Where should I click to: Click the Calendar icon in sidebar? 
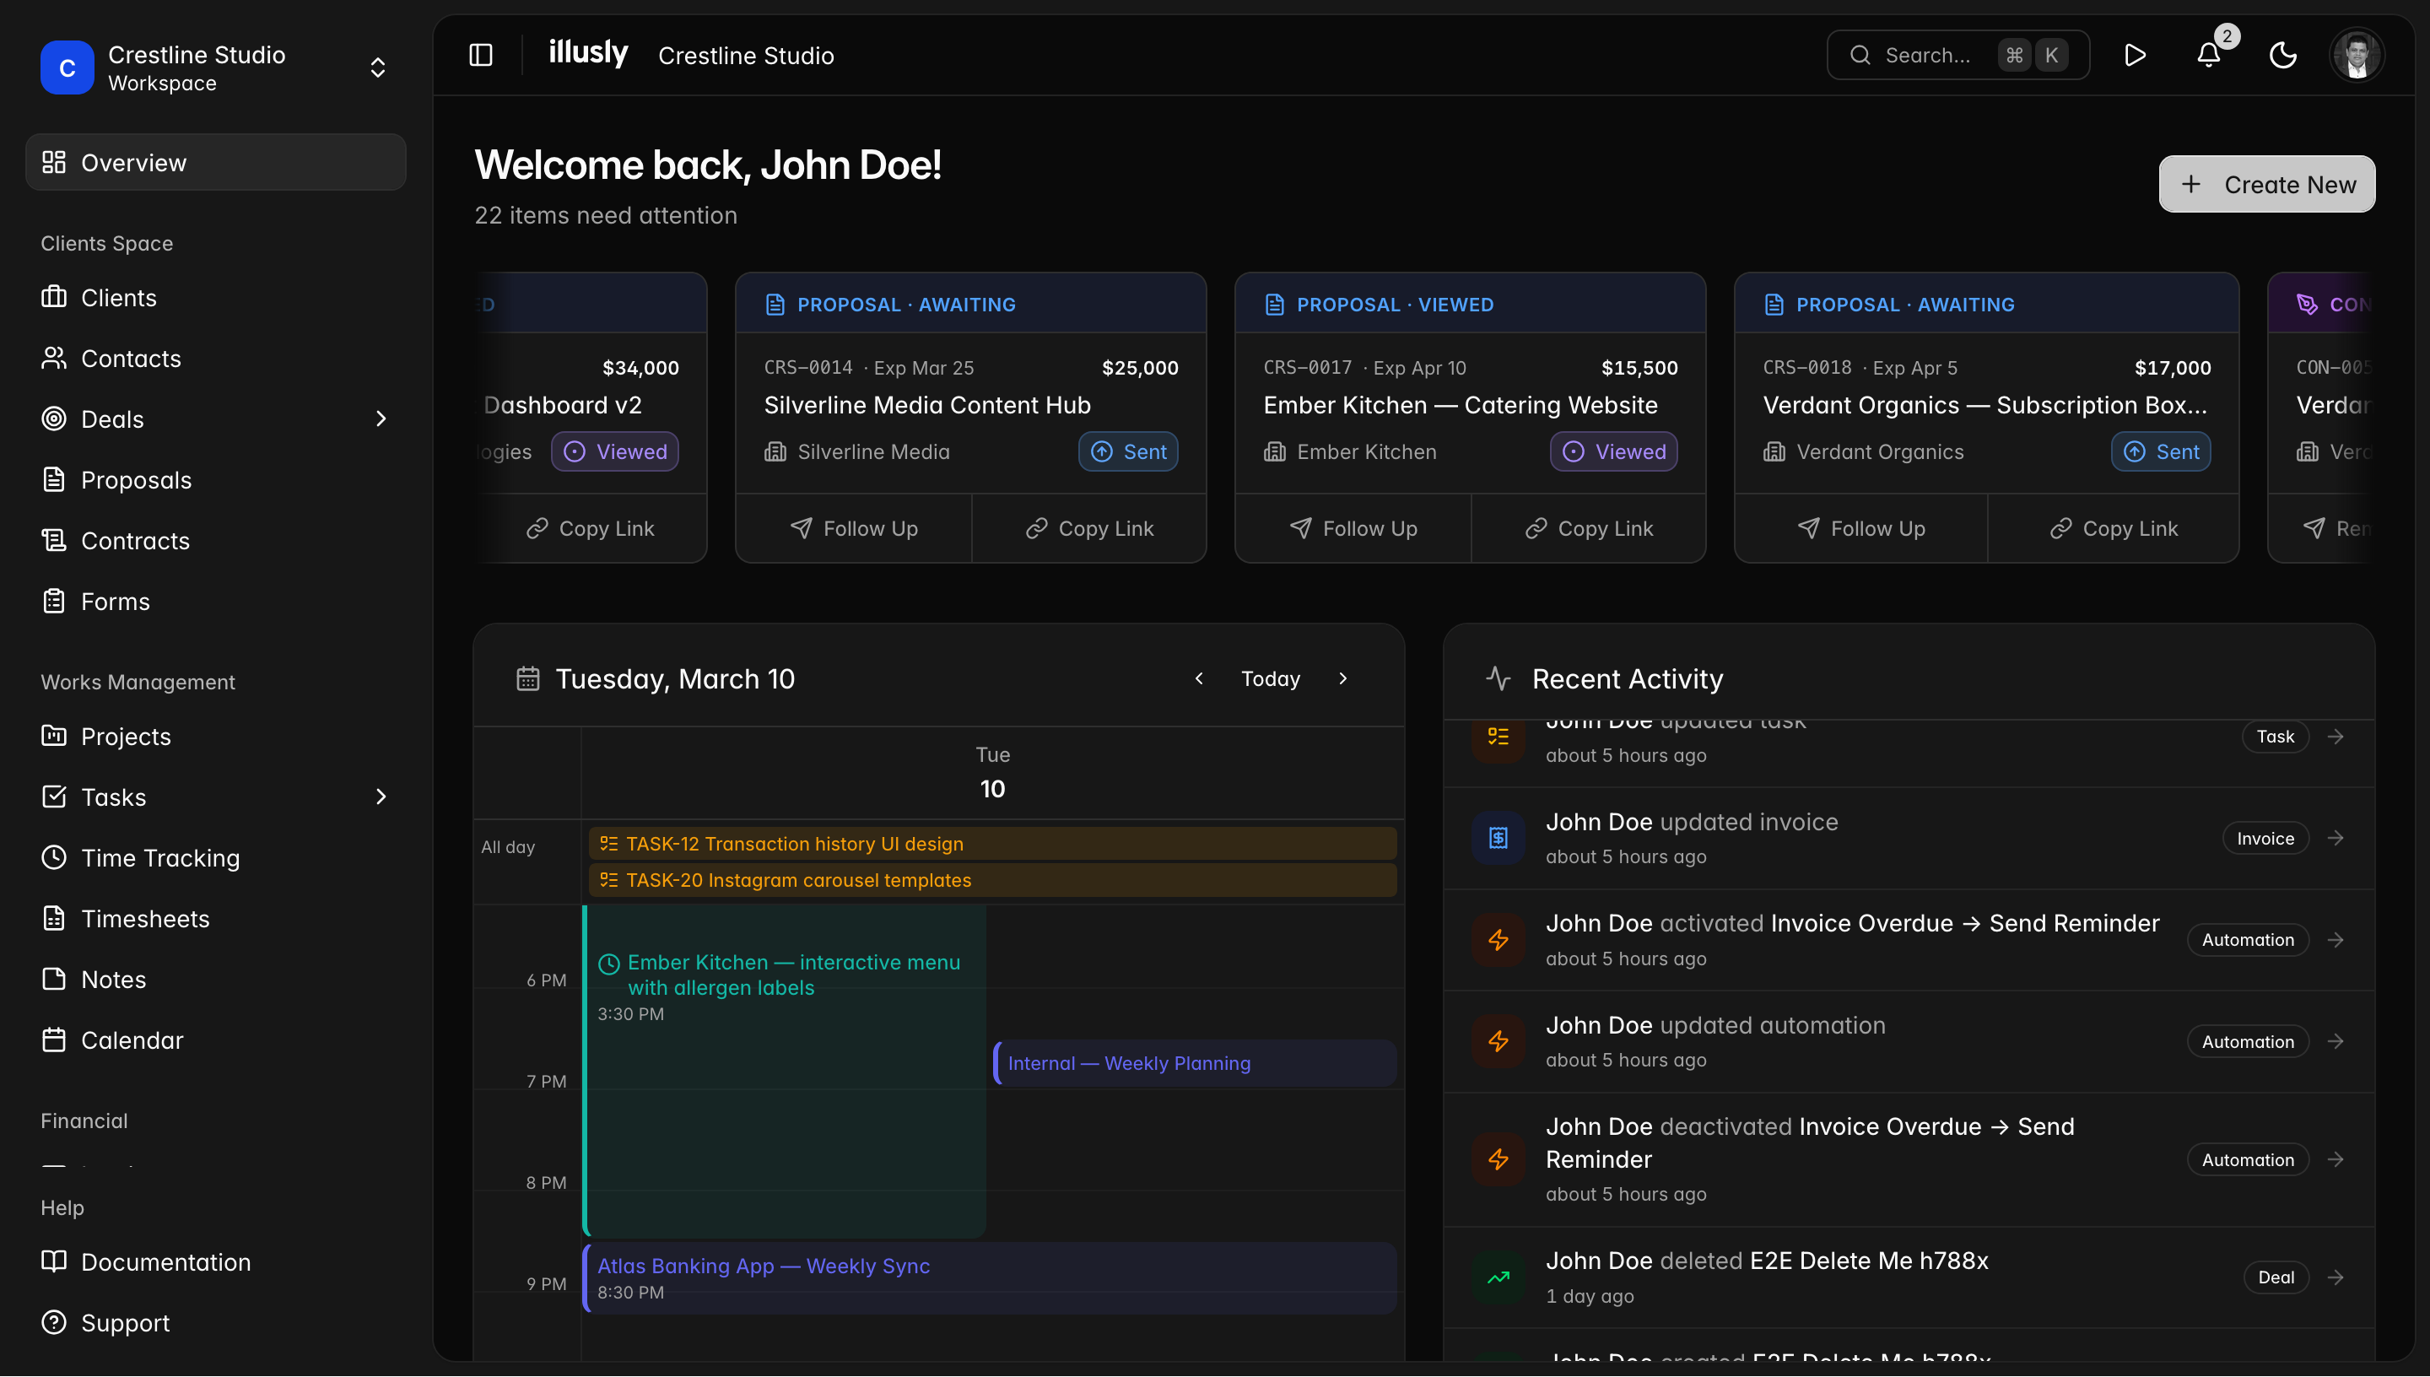coord(54,1039)
